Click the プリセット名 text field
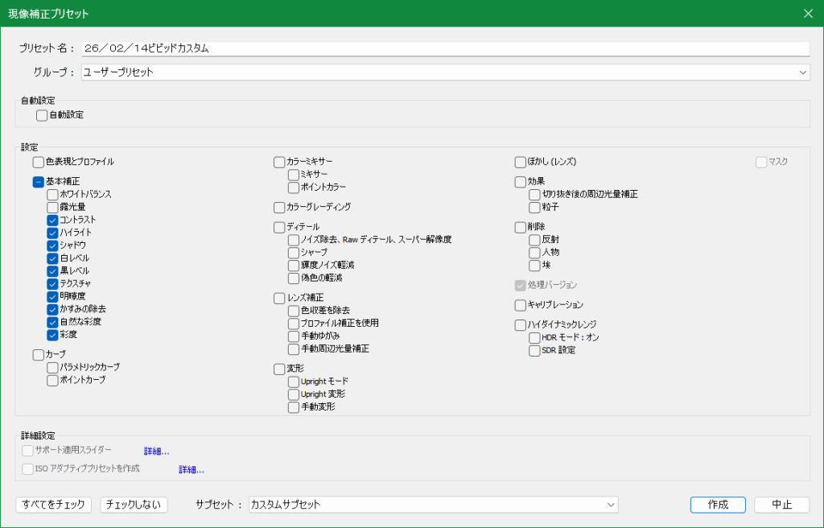Image resolution: width=824 pixels, height=528 pixels. pyautogui.click(x=445, y=48)
